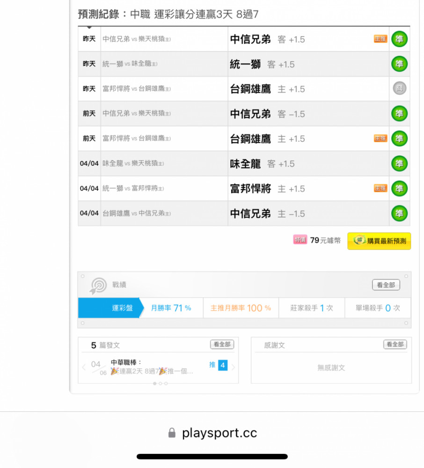Click the 台鋼雄鷹 vs 中信兄弟 matchup text
This screenshot has height=468, width=424.
pos(137,213)
